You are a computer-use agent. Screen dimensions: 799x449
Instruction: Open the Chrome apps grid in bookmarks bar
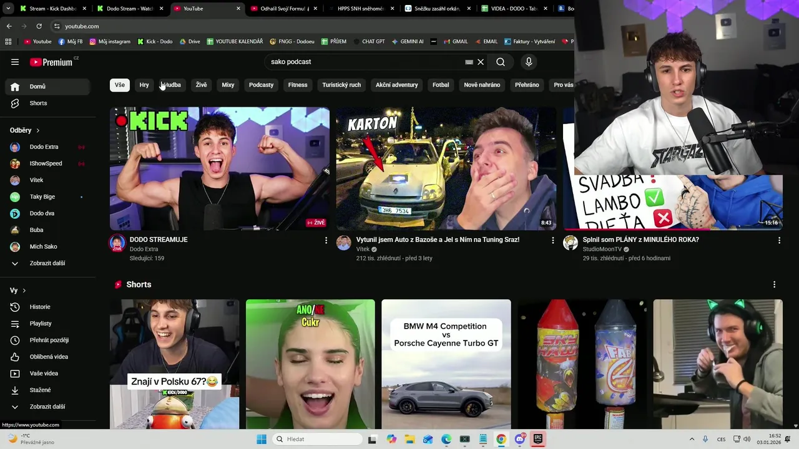point(8,42)
